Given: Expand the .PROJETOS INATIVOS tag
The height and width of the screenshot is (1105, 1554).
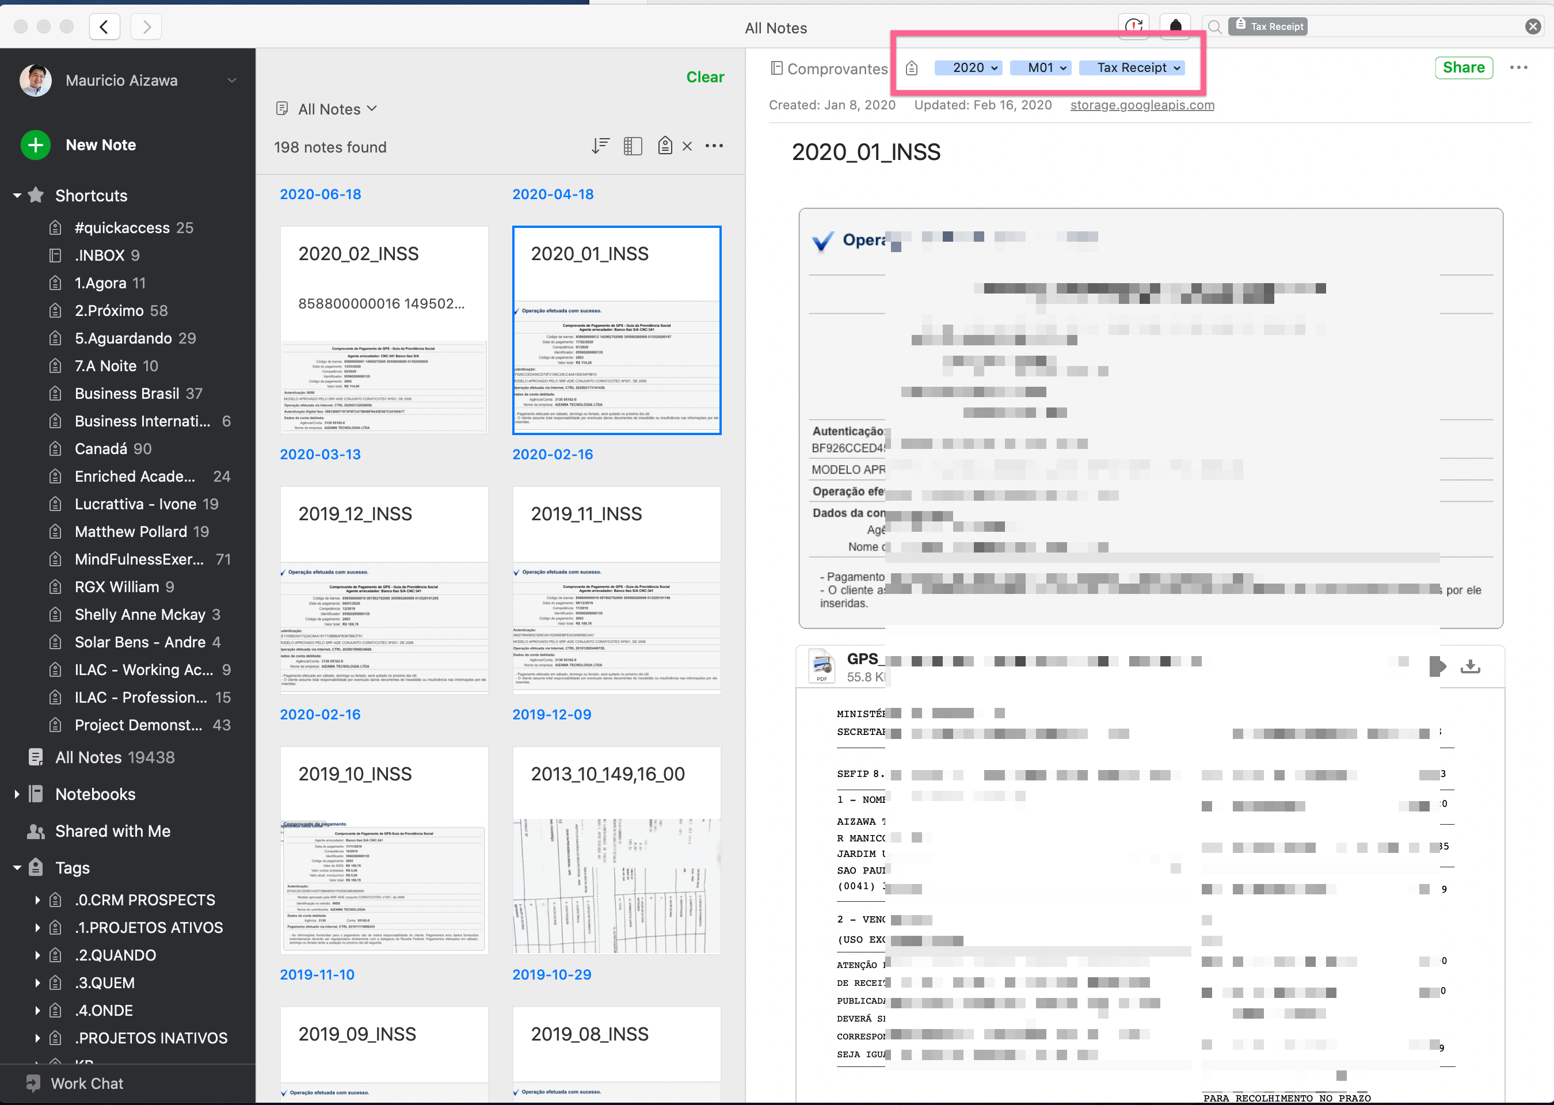Looking at the screenshot, I should tap(37, 1038).
